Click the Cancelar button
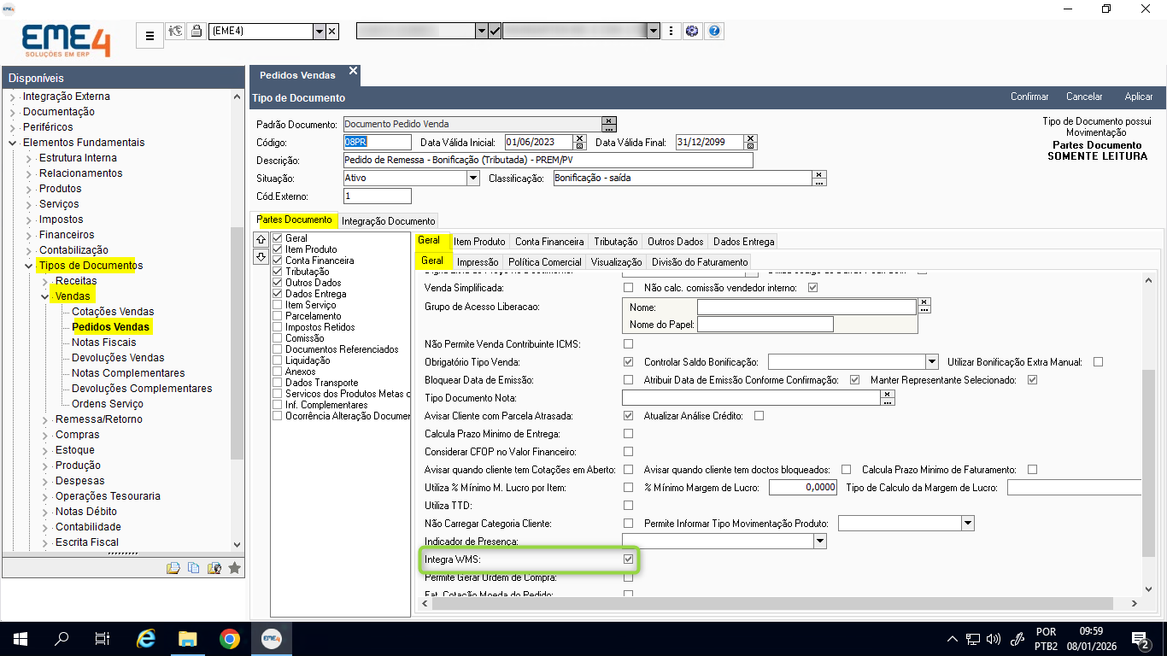Viewport: 1167px width, 656px height. (1084, 97)
